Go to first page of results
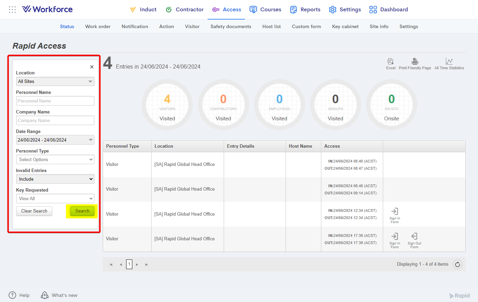This screenshot has width=478, height=302. click(x=111, y=265)
